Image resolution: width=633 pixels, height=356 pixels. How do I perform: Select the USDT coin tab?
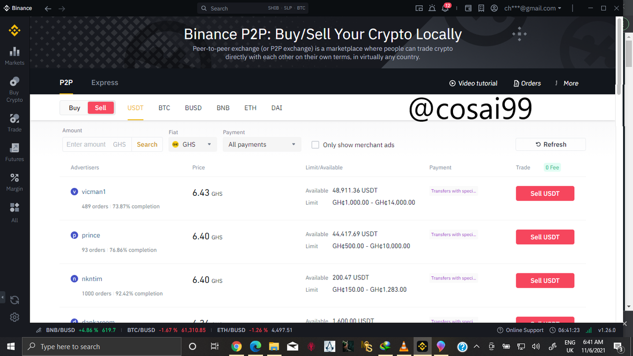[136, 108]
